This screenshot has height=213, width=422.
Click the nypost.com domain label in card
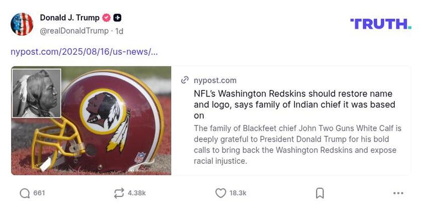click(x=215, y=80)
